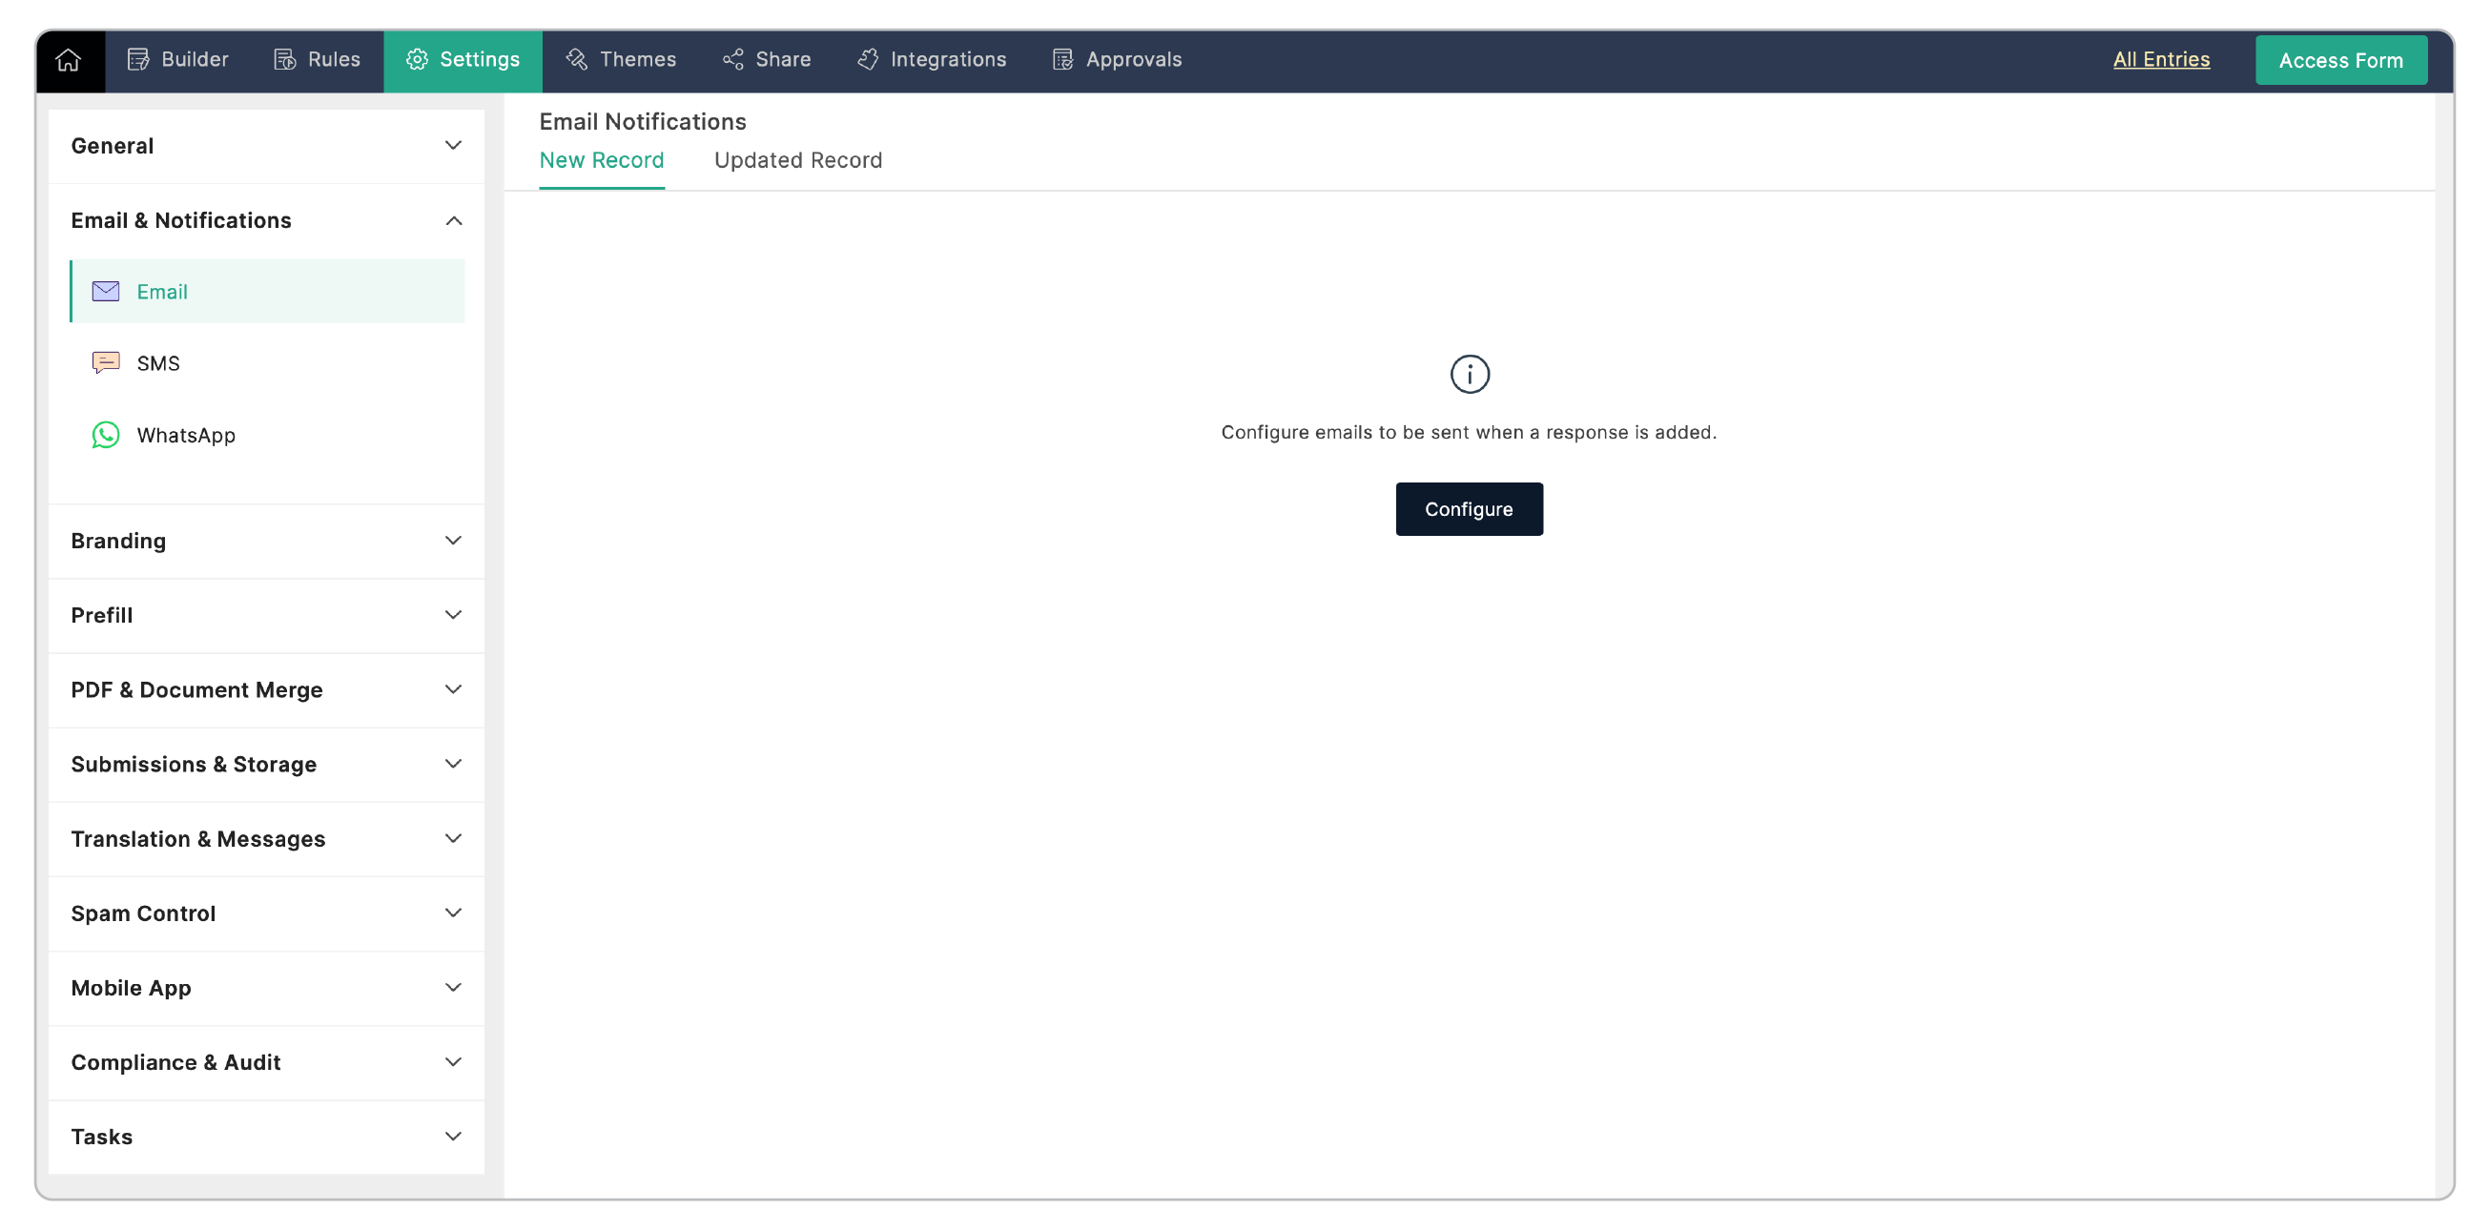Expand the Mobile App chevron

point(453,987)
